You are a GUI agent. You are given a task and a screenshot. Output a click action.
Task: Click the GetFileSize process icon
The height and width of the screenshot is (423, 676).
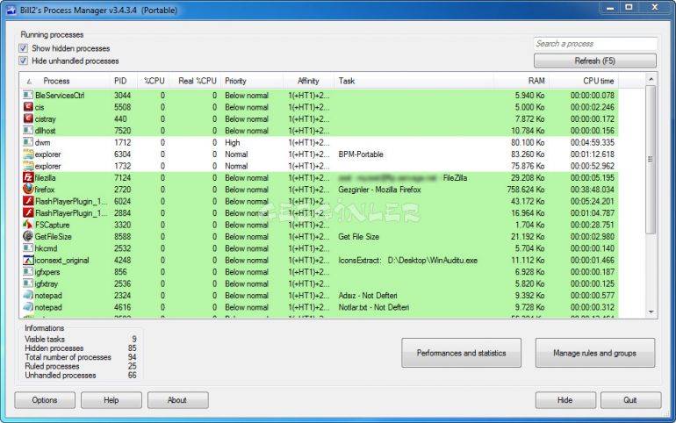pos(28,236)
